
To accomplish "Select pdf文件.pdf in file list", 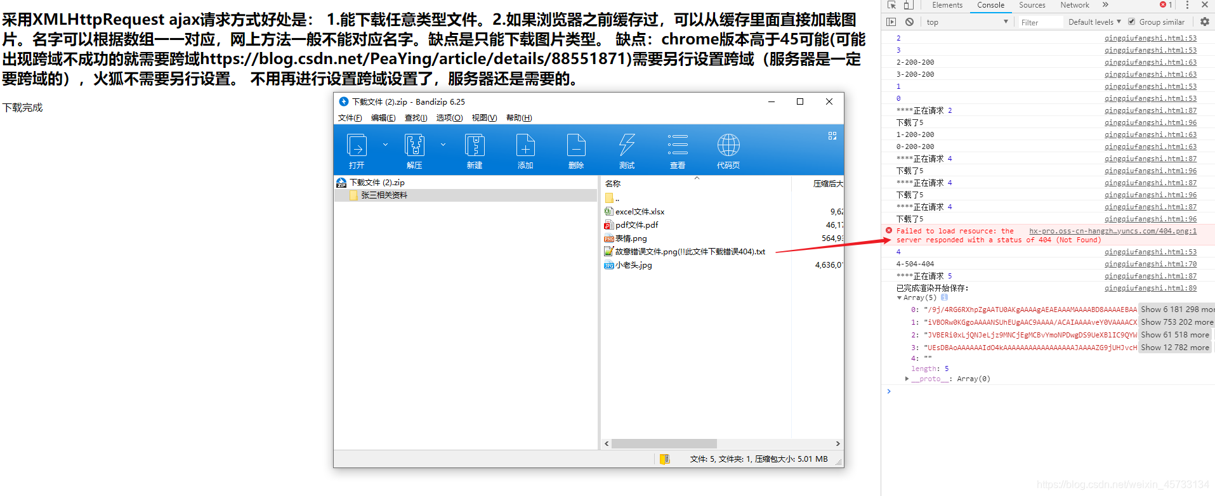I will pyautogui.click(x=631, y=225).
